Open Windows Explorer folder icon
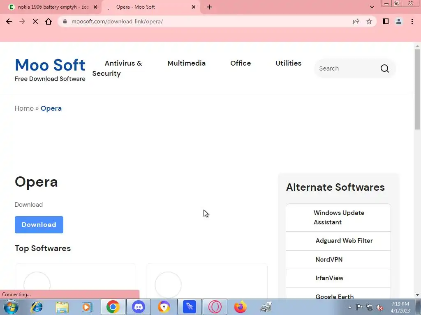 (x=62, y=307)
